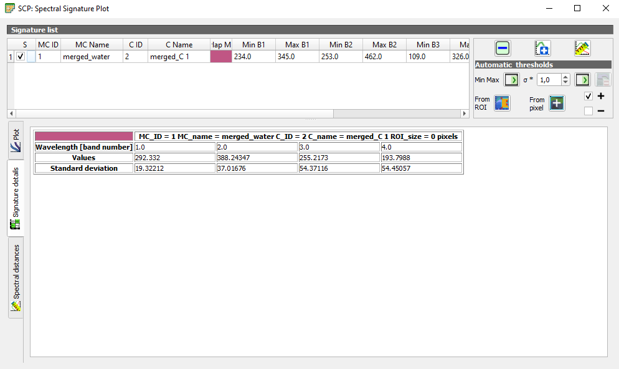Click the calculate spectral distances icon

(x=582, y=49)
